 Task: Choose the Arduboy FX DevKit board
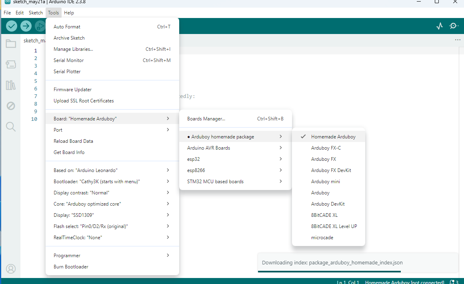click(x=328, y=170)
